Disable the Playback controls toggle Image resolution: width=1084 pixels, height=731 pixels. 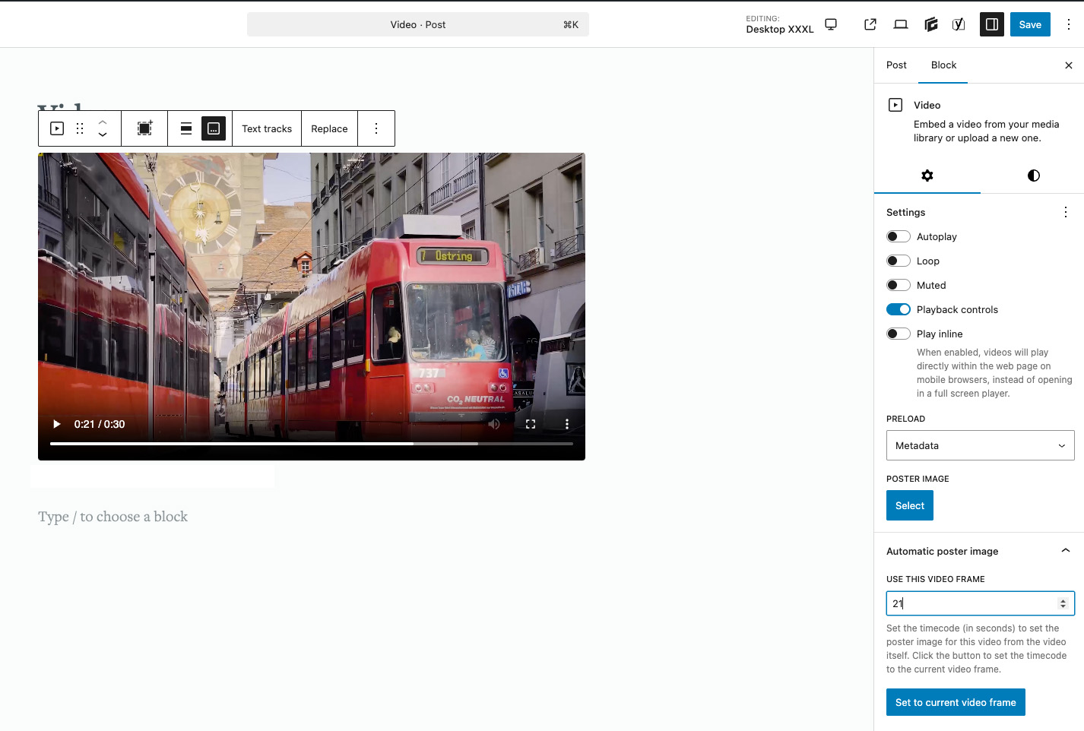899,309
